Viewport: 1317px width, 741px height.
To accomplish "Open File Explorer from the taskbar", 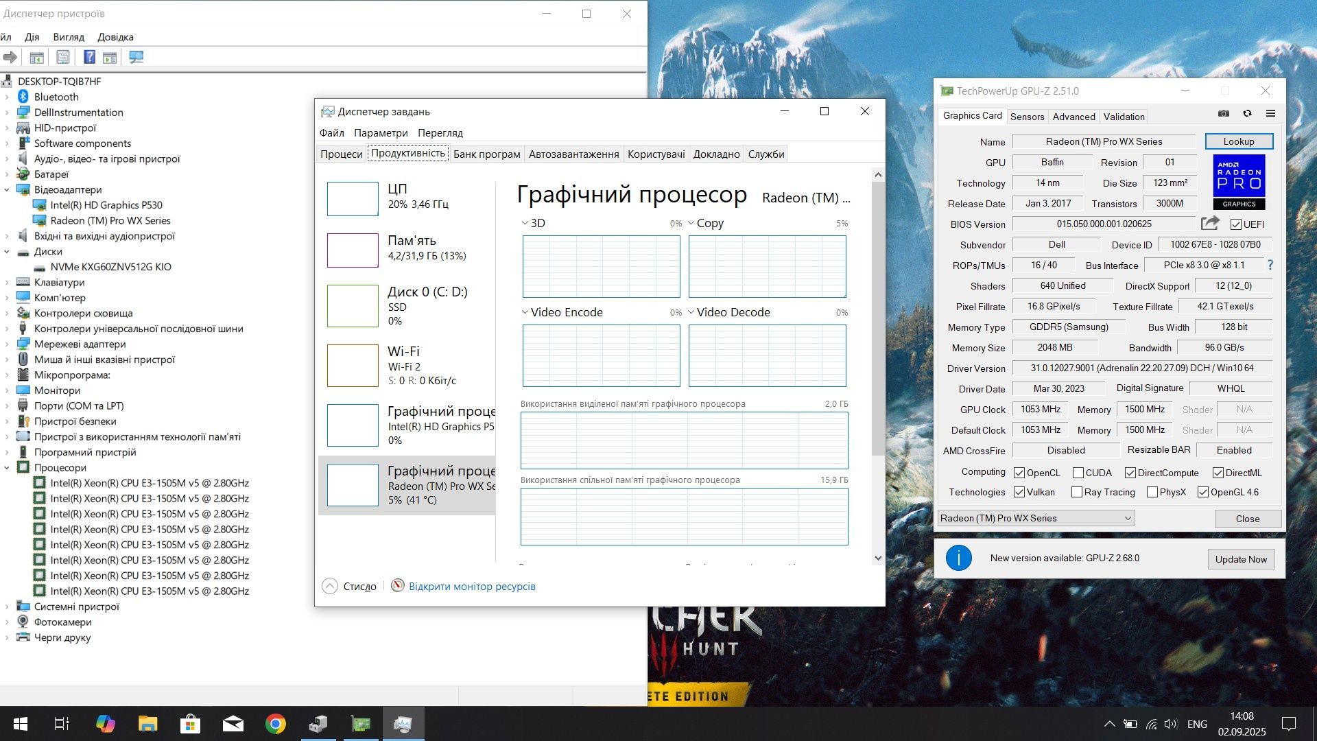I will click(147, 724).
